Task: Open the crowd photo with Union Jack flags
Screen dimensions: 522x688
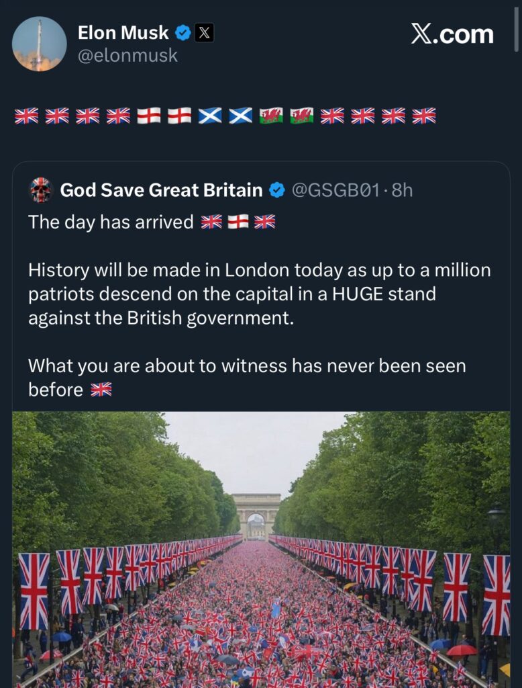Action: coord(260,550)
